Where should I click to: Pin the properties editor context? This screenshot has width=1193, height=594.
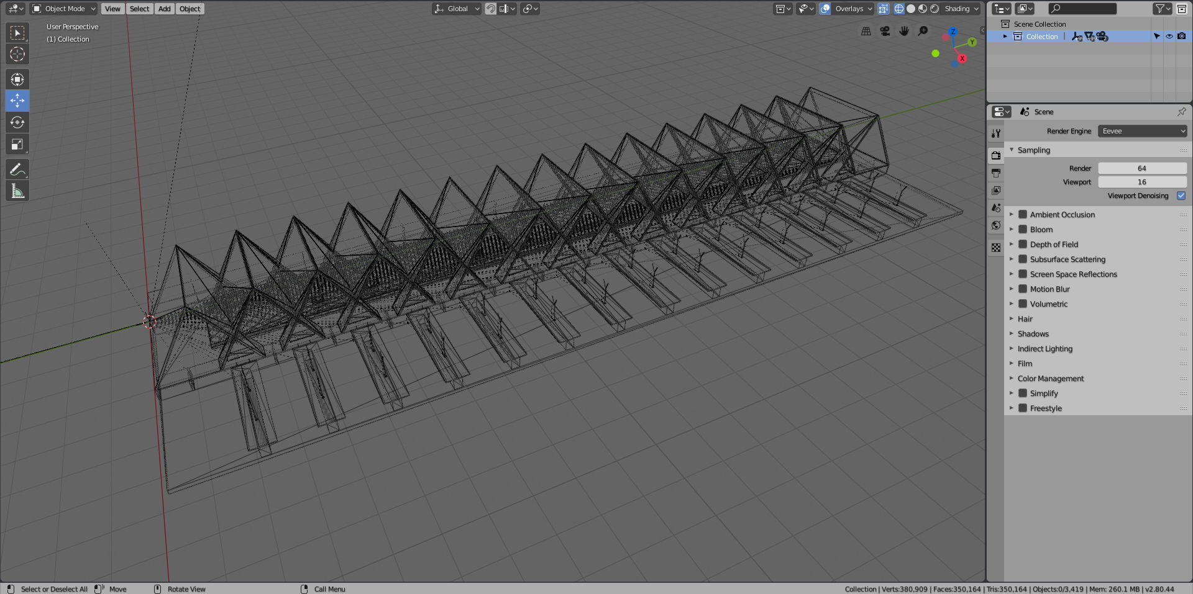(1181, 112)
